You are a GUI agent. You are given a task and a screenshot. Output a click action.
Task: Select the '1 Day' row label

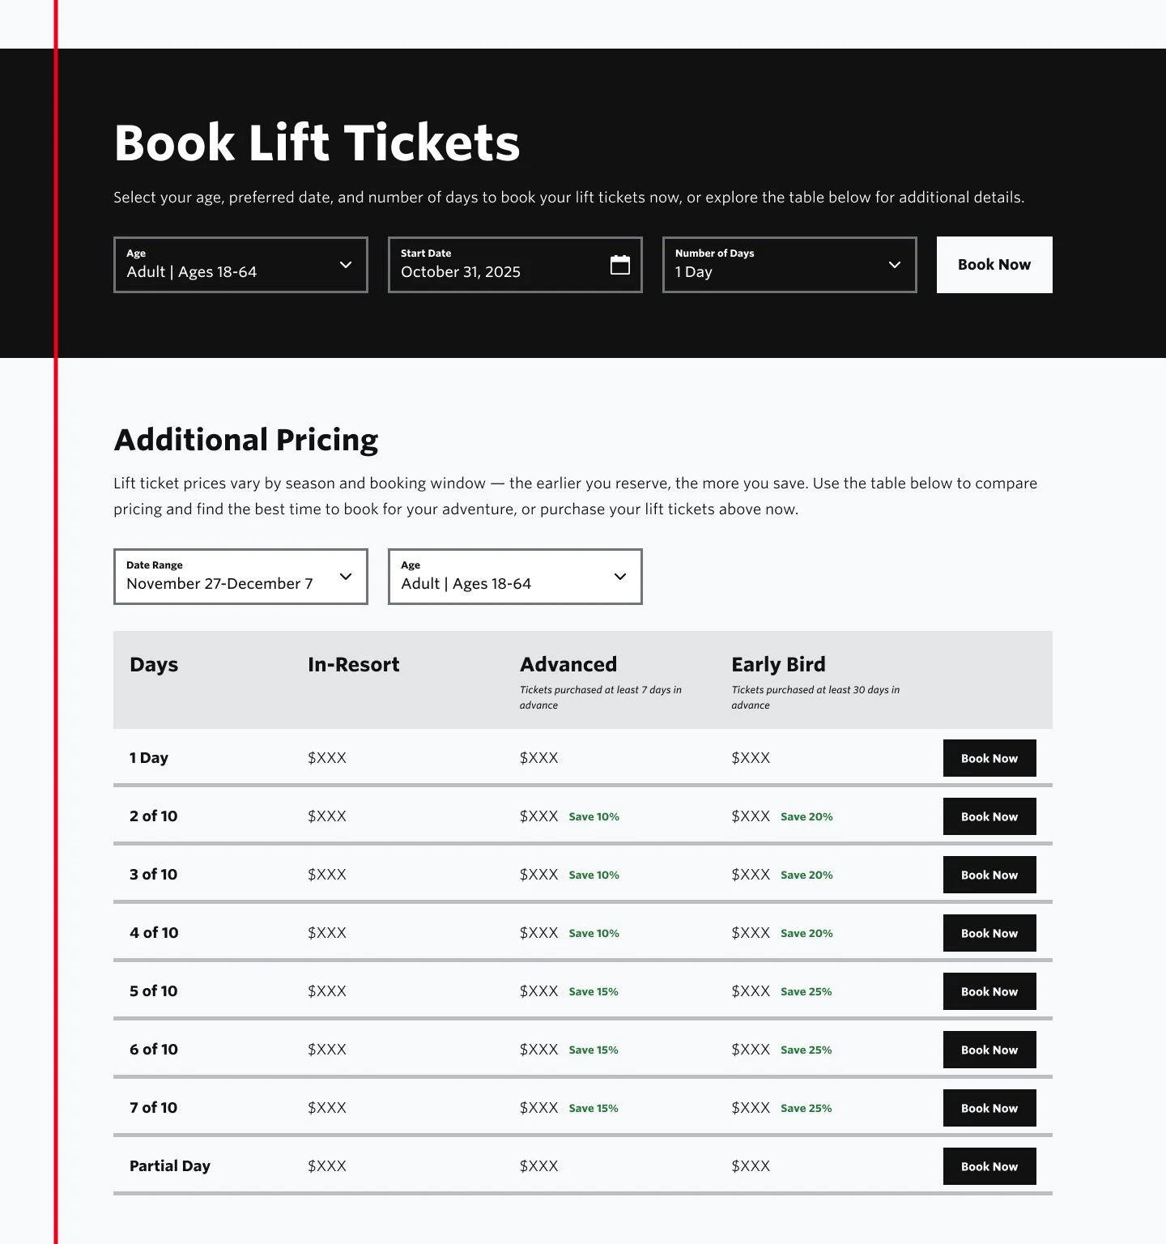point(149,758)
